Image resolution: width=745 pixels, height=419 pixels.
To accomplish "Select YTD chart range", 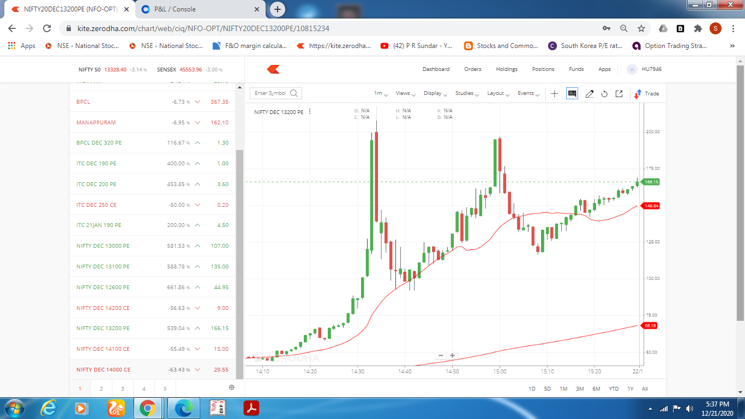I will pyautogui.click(x=614, y=389).
